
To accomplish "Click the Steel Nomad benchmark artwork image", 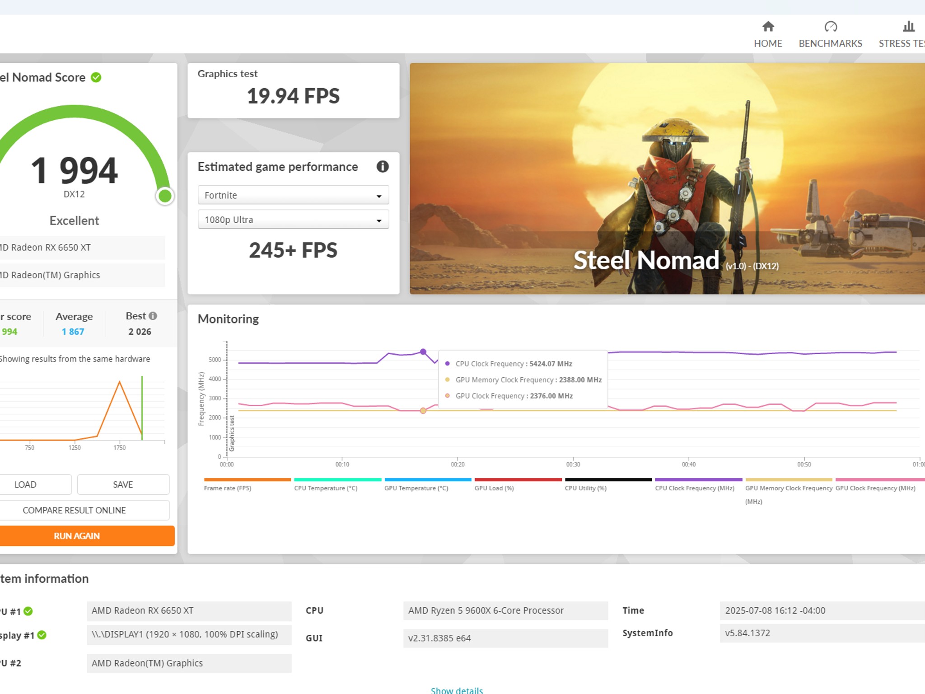I will click(667, 178).
